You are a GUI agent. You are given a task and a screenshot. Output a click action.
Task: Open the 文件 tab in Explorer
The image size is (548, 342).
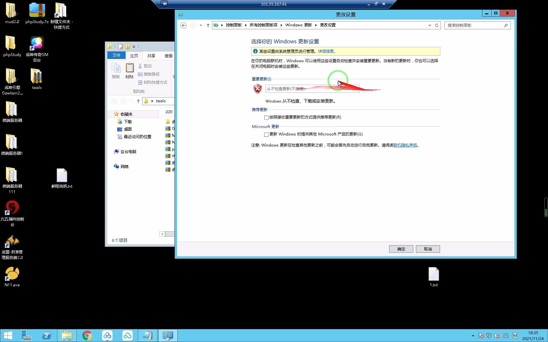[116, 55]
